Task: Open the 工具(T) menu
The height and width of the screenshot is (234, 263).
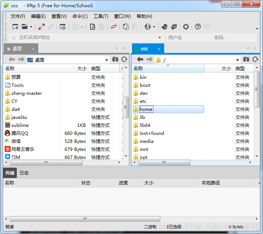Action: click(x=101, y=16)
